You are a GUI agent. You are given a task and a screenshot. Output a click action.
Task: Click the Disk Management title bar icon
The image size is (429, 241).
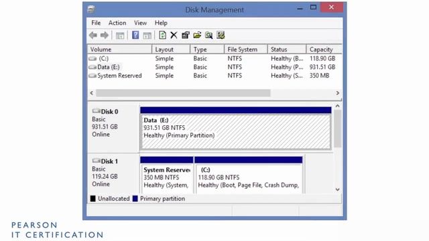pyautogui.click(x=91, y=9)
